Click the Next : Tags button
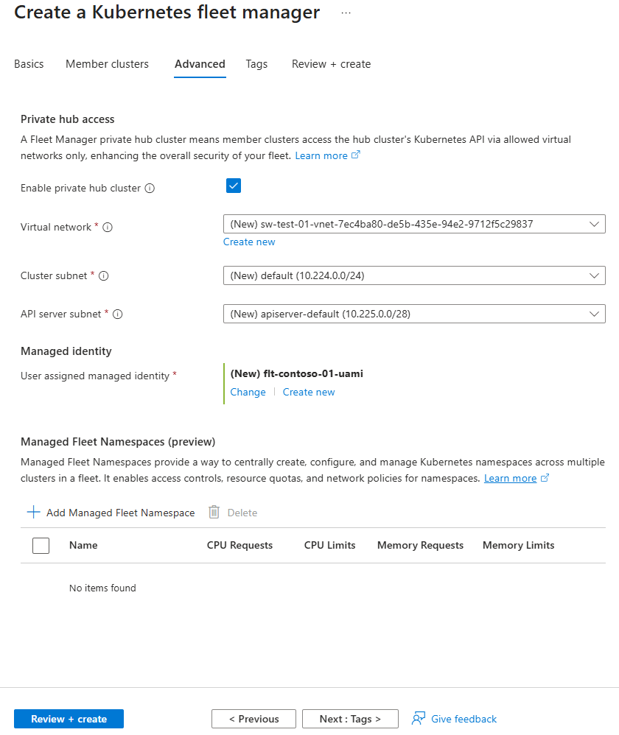 click(350, 719)
